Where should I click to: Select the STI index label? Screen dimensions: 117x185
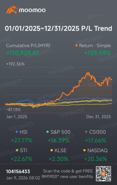point(23,151)
